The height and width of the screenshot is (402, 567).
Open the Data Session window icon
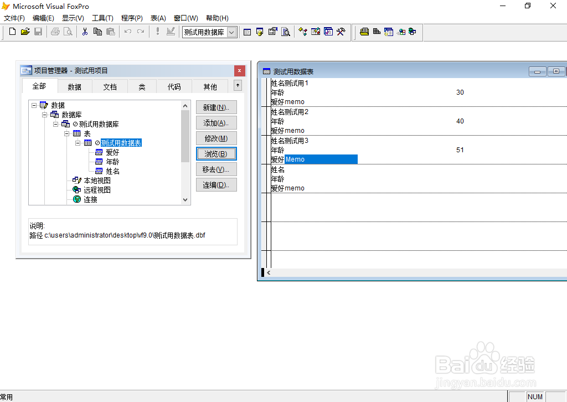coord(260,32)
